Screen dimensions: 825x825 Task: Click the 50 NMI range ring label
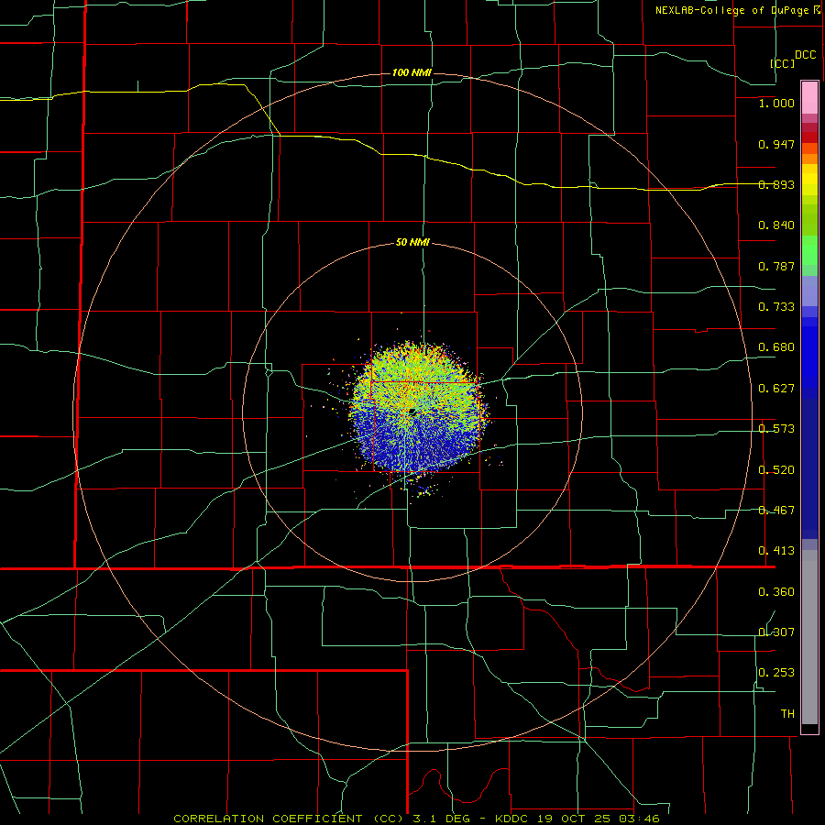(x=412, y=242)
